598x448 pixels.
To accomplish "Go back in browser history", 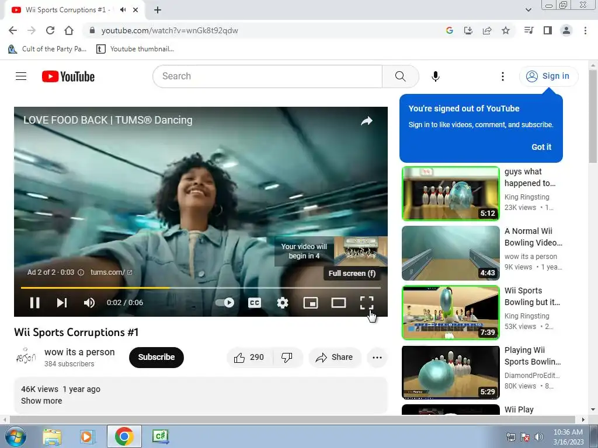I will tap(13, 30).
